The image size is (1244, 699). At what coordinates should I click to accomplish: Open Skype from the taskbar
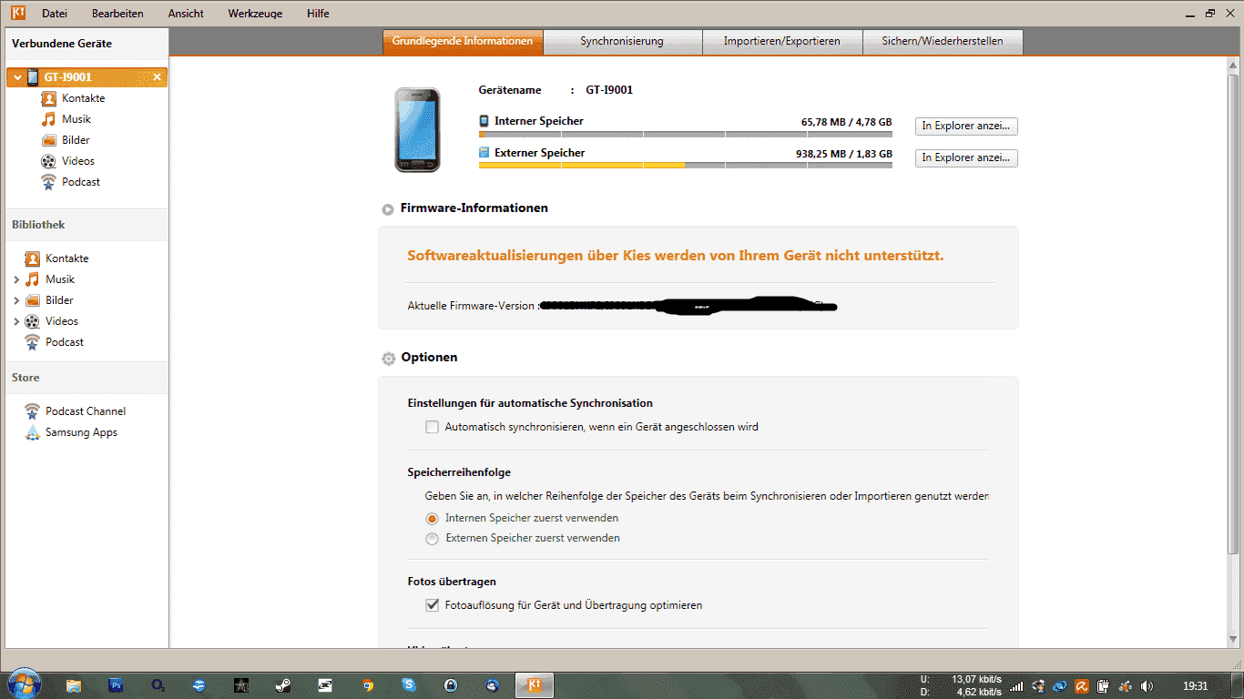point(409,685)
